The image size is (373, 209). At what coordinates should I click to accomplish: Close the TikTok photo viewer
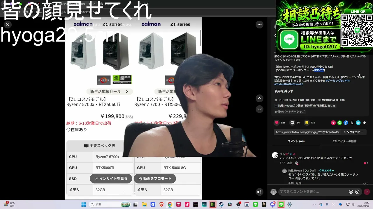[8, 25]
